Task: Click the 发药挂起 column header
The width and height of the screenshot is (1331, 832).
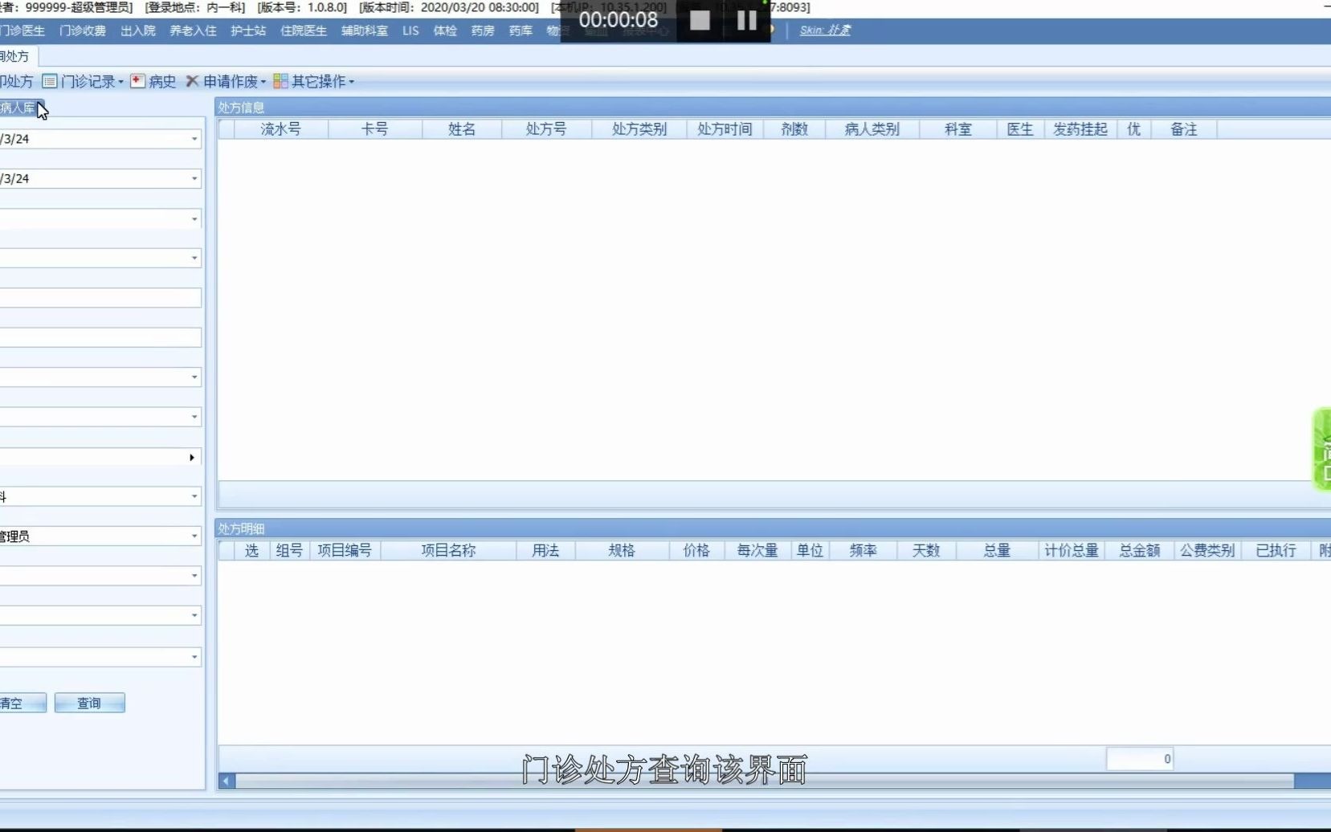Action: click(1080, 129)
